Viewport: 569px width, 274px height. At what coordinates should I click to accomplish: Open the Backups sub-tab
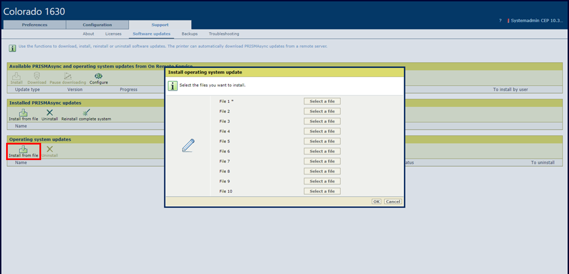point(189,34)
